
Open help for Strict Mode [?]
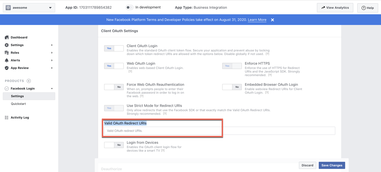tap(165, 114)
